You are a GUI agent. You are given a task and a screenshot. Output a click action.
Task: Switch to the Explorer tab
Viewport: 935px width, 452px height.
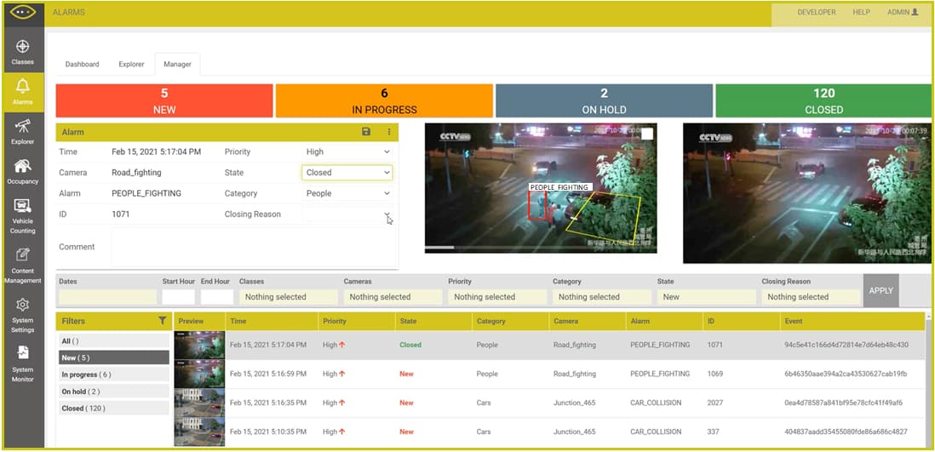pos(131,65)
